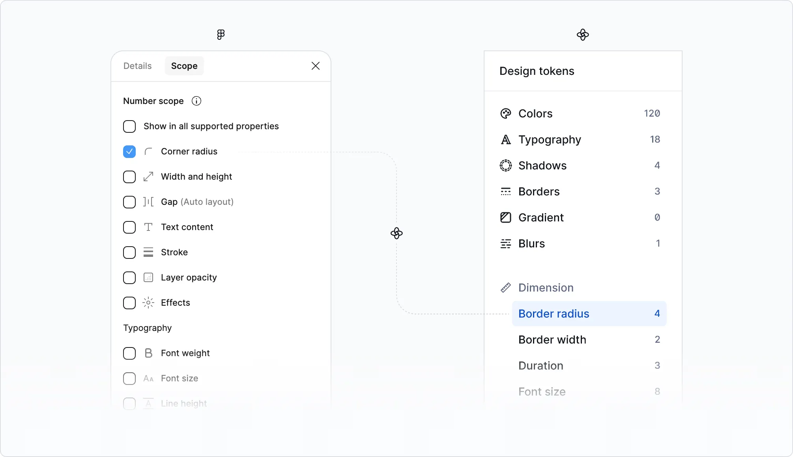Open the Border width token list
The width and height of the screenshot is (793, 457).
pos(589,340)
